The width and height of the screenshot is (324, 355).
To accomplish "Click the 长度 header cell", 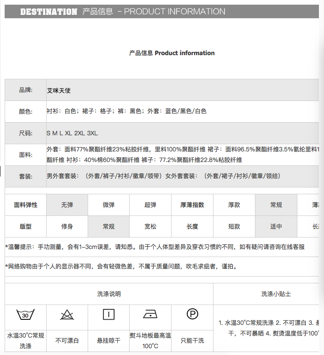I will (x=192, y=226).
